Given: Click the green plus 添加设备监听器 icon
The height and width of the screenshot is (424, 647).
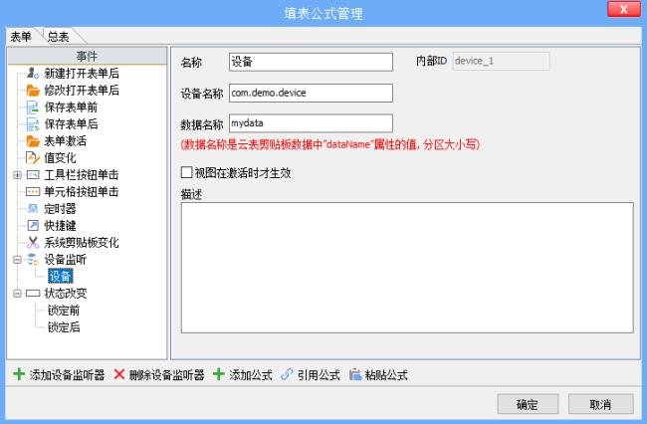Looking at the screenshot, I should pyautogui.click(x=19, y=374).
